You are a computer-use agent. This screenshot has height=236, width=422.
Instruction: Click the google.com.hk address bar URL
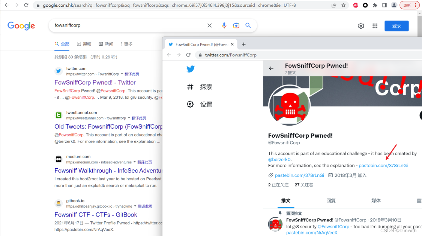coord(169,5)
